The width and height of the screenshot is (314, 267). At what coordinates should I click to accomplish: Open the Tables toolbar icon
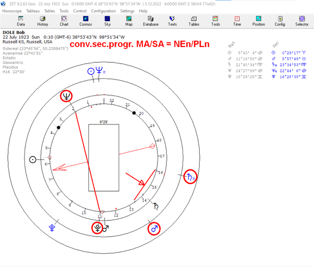tap(194, 21)
